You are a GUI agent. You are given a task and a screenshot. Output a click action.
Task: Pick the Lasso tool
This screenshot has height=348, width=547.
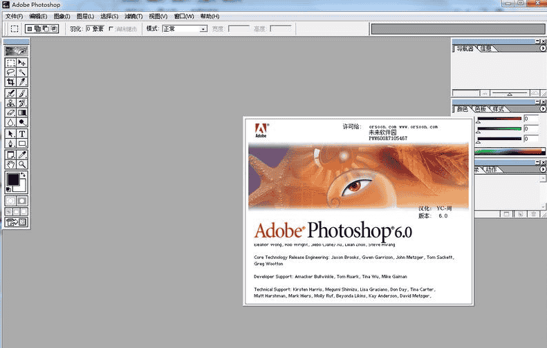(10, 72)
